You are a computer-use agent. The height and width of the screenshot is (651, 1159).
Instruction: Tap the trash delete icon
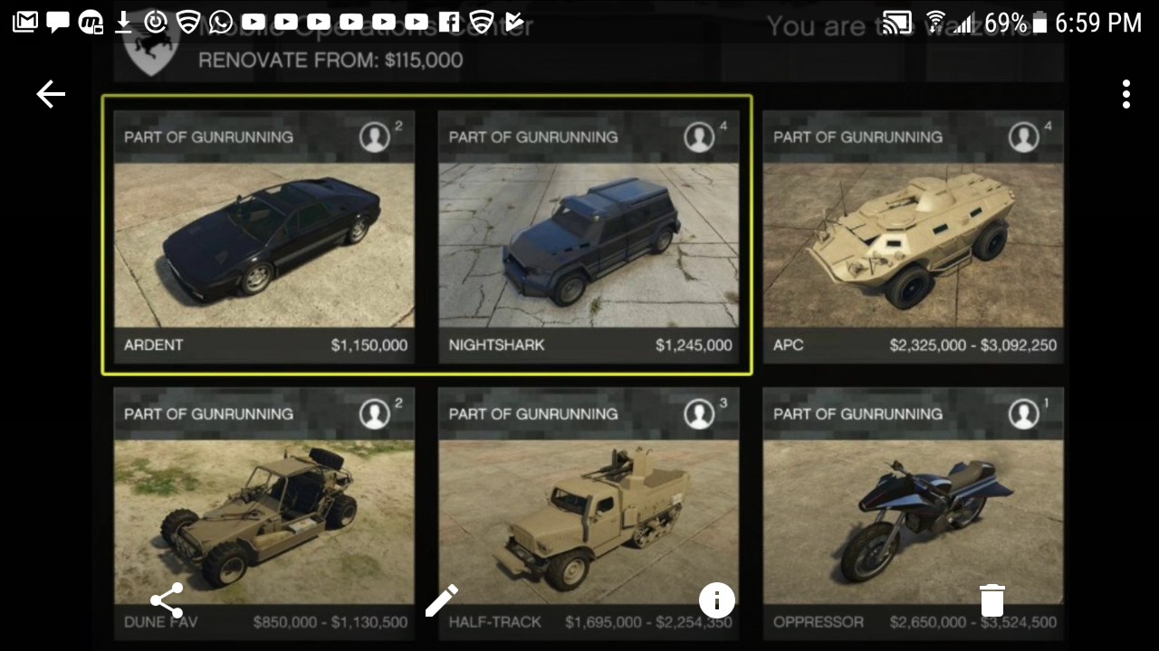991,599
